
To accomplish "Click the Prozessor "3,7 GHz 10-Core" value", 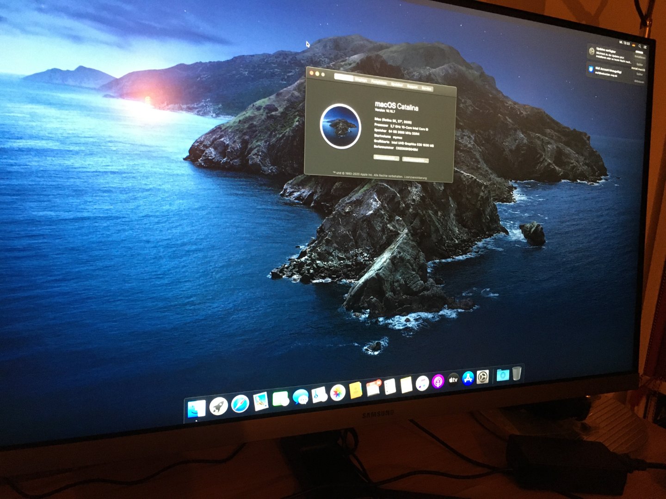I will point(409,128).
